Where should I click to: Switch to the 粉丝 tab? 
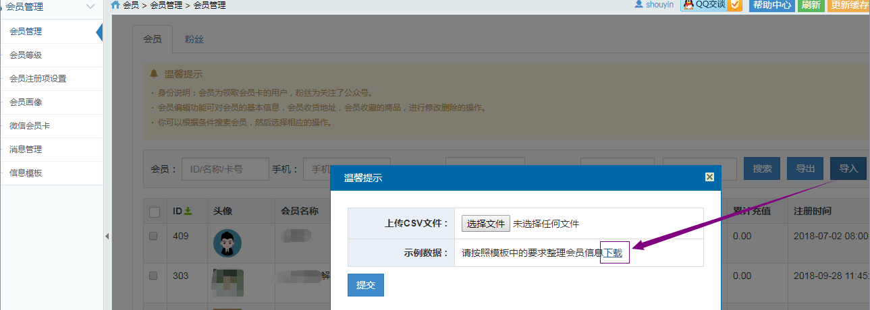(x=194, y=39)
